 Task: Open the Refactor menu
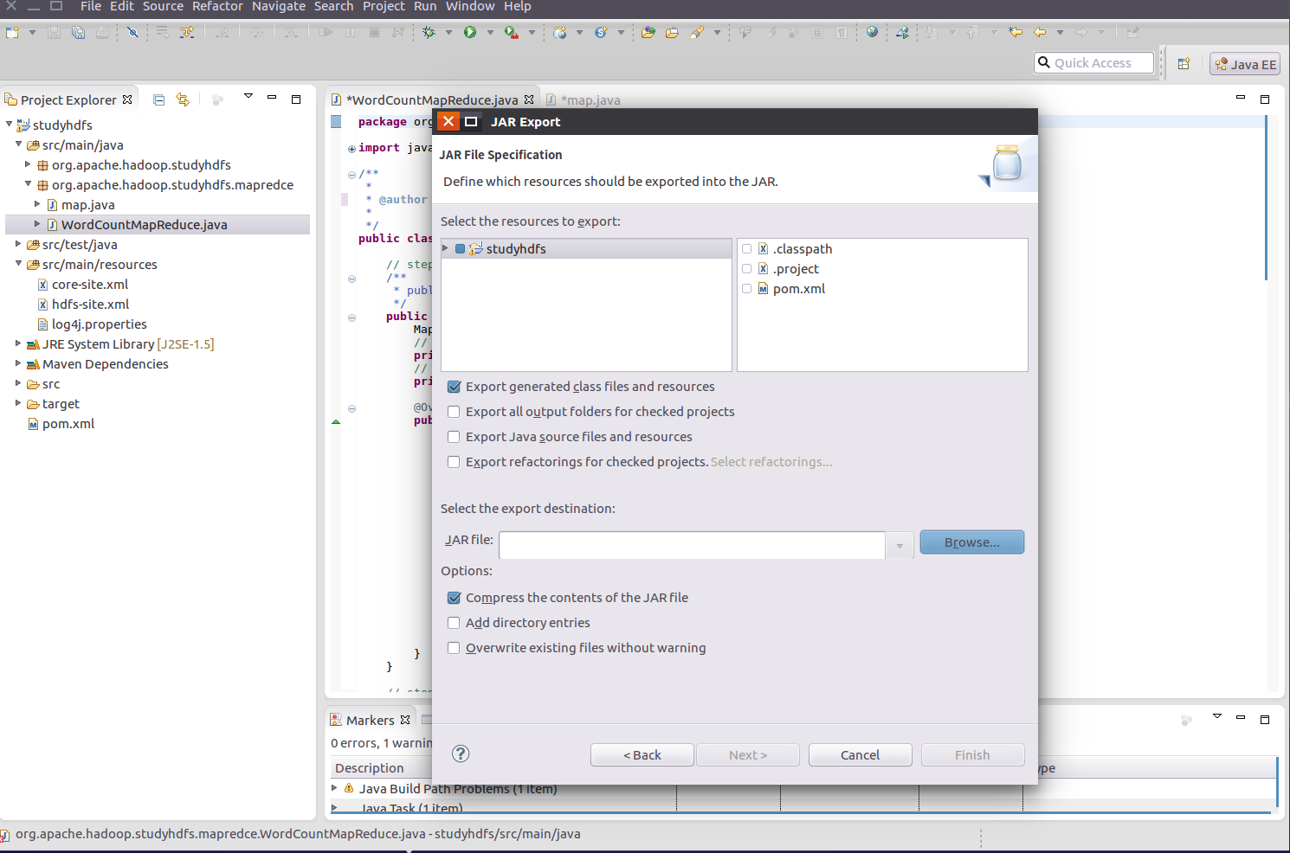tap(217, 6)
